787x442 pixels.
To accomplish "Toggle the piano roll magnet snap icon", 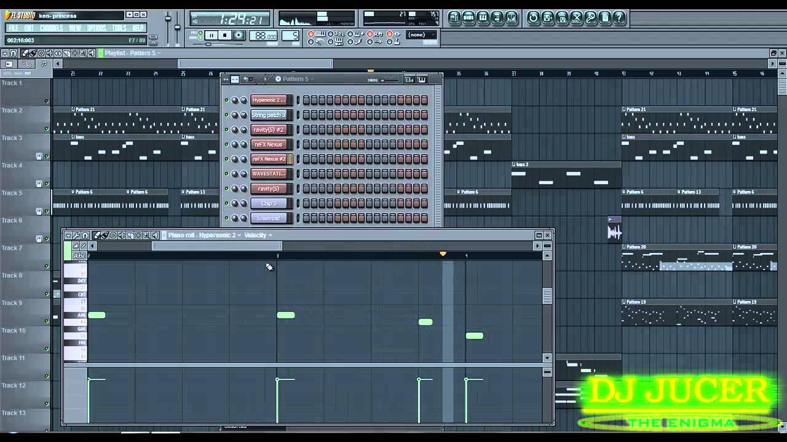I will coord(85,235).
